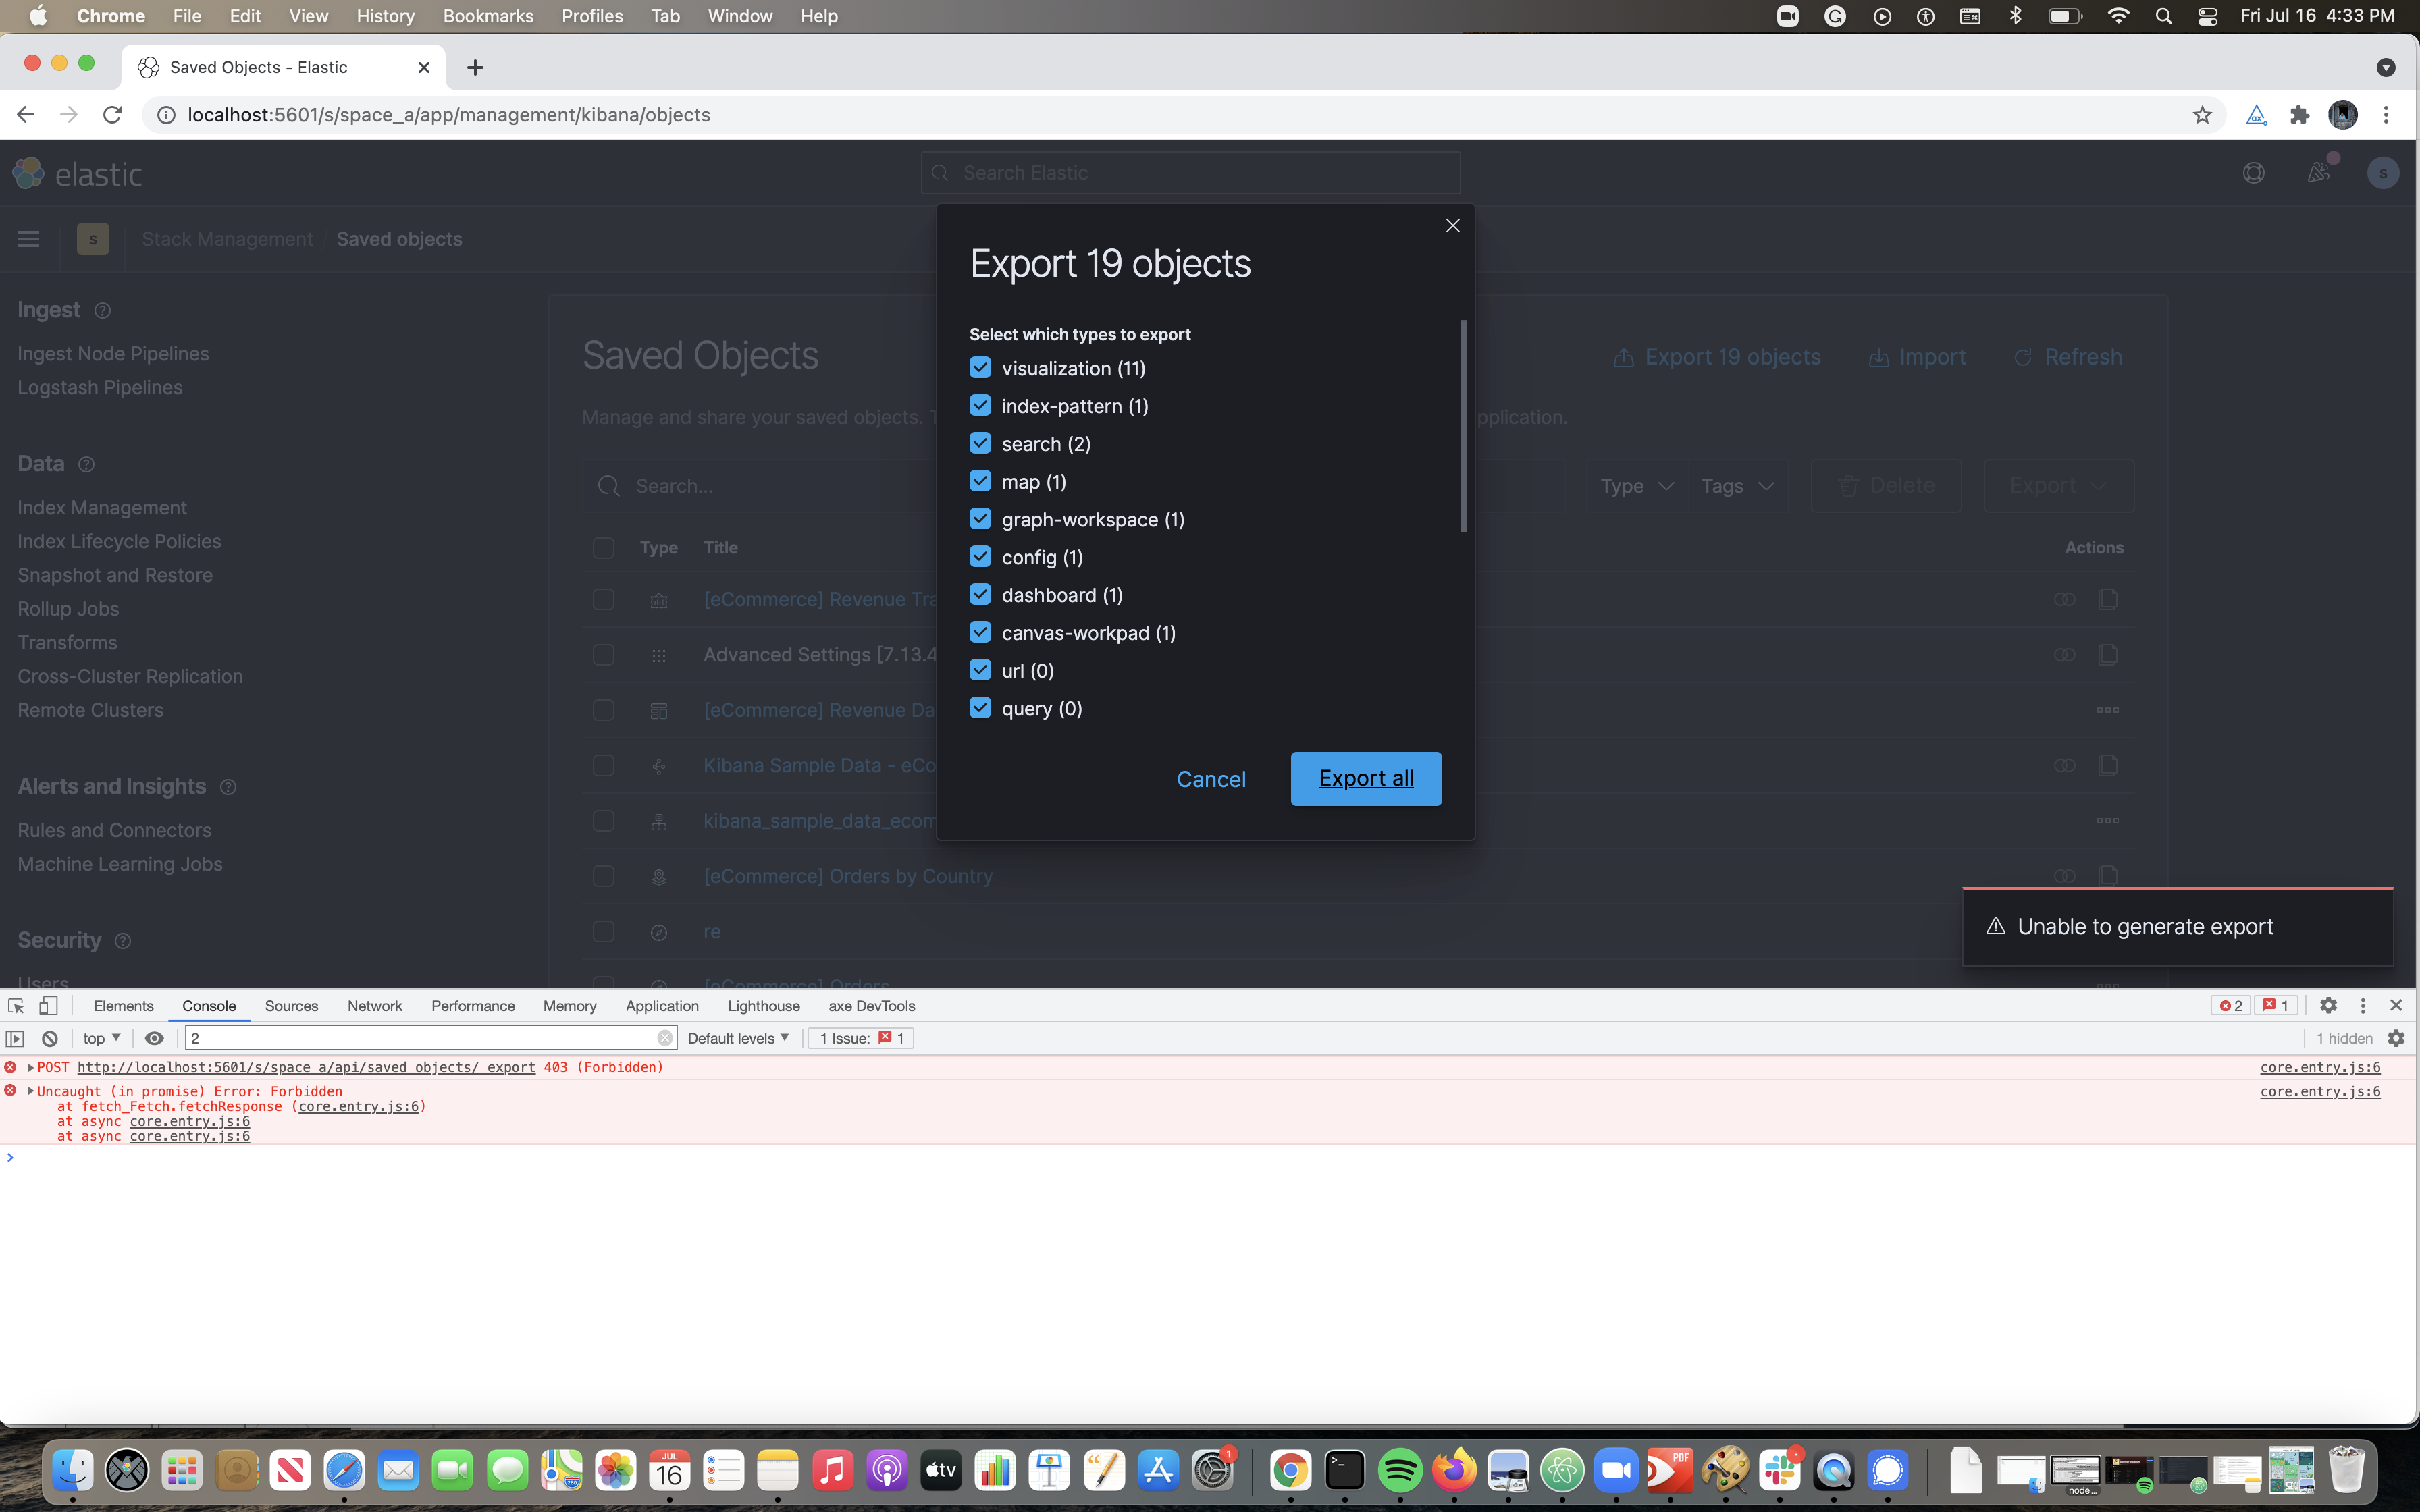
Task: Open the Default levels dropdown
Action: coord(738,1038)
